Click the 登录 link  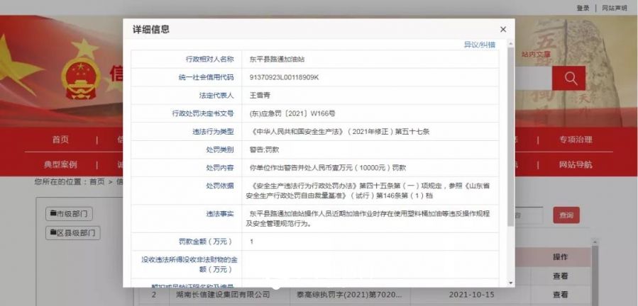583,8
